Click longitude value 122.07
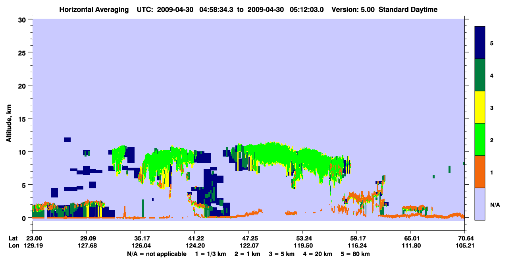 pyautogui.click(x=248, y=246)
